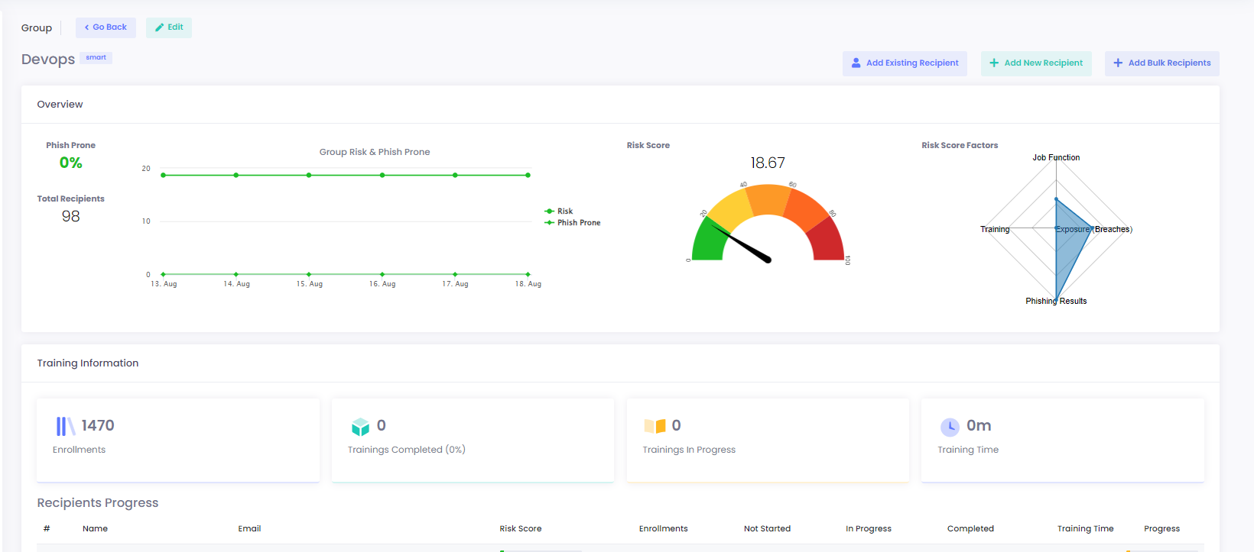This screenshot has height=552, width=1254.
Task: Sort table by Email column header
Action: (249, 528)
